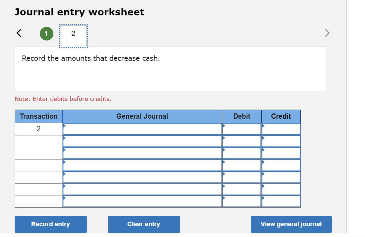Image resolution: width=365 pixels, height=237 pixels.
Task: Click the 'Enter debits before credits' note
Action: coord(63,99)
